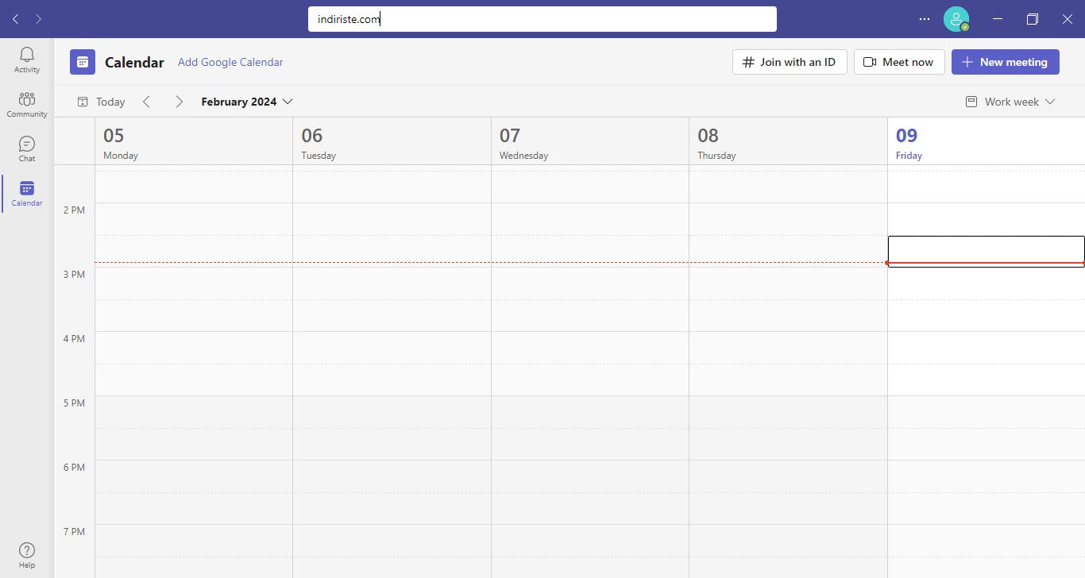Click the Tuesday 2 PM time slot
Screen dimensions: 1085x578
click(x=392, y=219)
